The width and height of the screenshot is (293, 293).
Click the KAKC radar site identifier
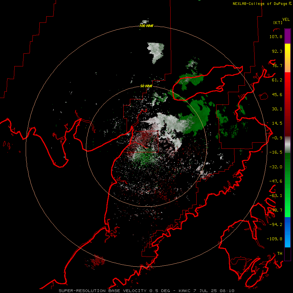tap(185, 291)
